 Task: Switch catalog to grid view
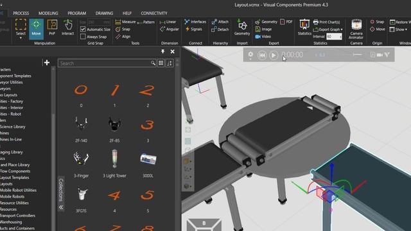pos(161,63)
